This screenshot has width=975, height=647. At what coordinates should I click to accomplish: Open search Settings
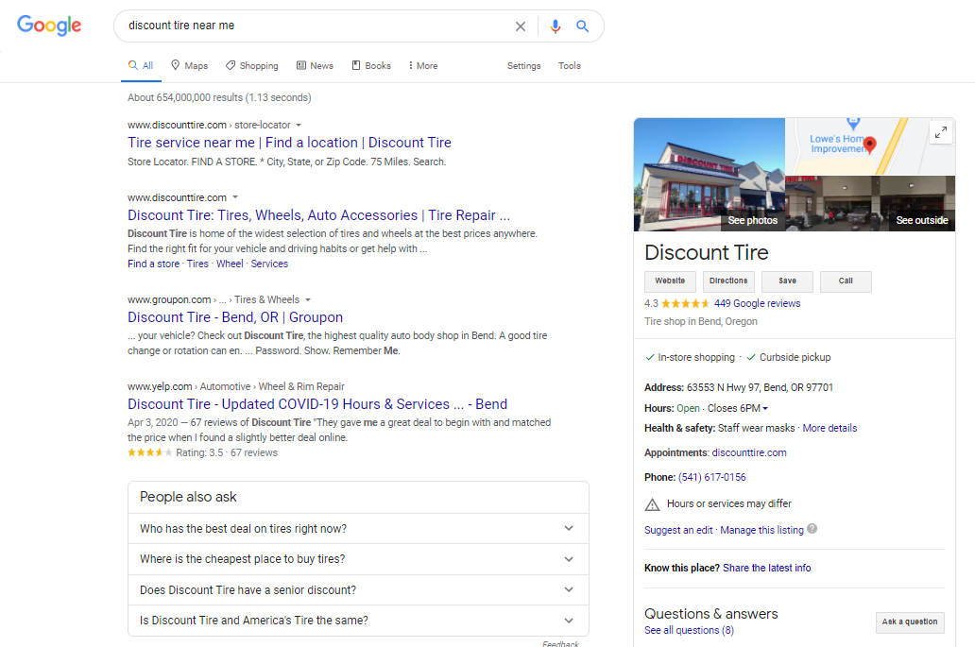(x=523, y=66)
